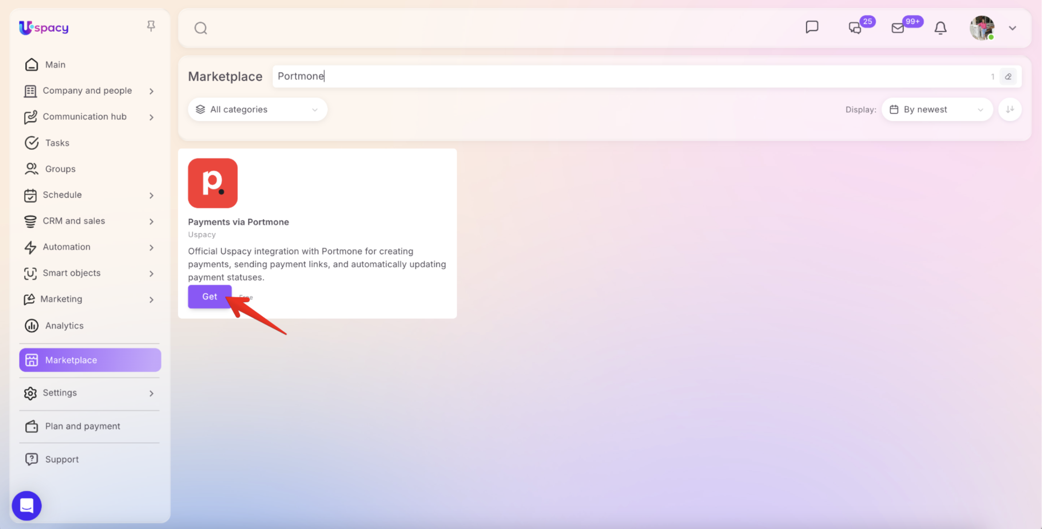Click the Uspacy logo
Screen dimensions: 1042x529
point(44,28)
